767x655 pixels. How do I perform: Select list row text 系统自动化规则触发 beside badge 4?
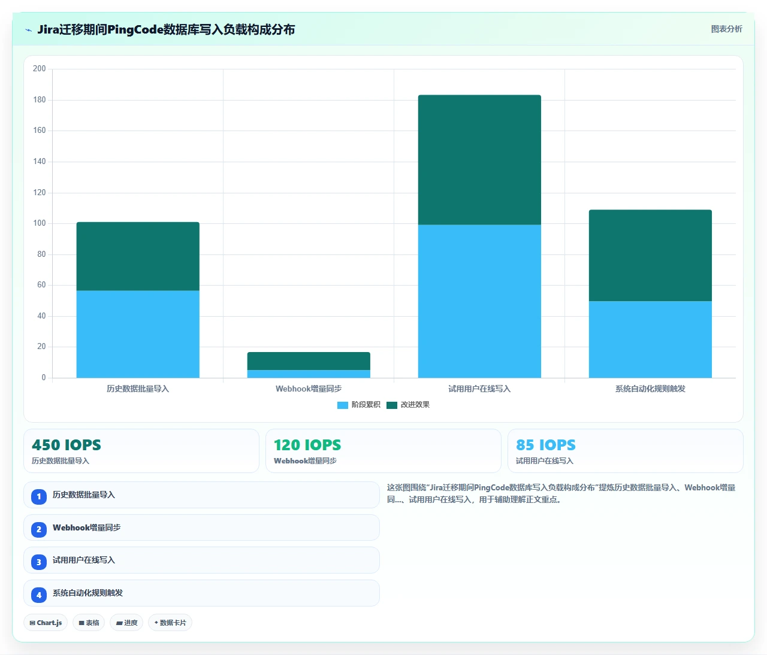[88, 593]
